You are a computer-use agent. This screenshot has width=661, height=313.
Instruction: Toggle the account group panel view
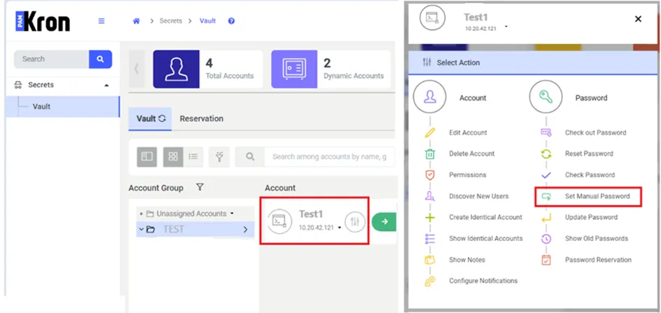coord(147,157)
